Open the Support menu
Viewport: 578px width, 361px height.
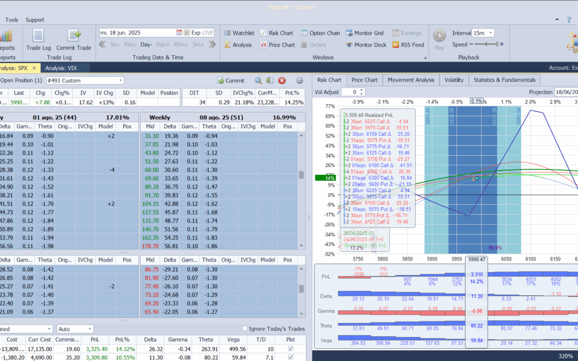(x=35, y=20)
